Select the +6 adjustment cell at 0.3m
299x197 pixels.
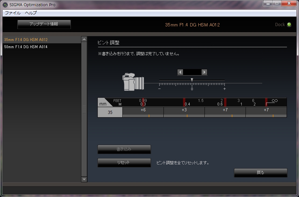[x=143, y=112]
